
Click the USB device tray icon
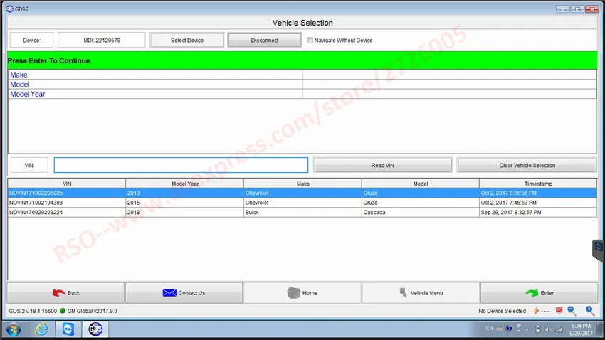[x=538, y=329]
